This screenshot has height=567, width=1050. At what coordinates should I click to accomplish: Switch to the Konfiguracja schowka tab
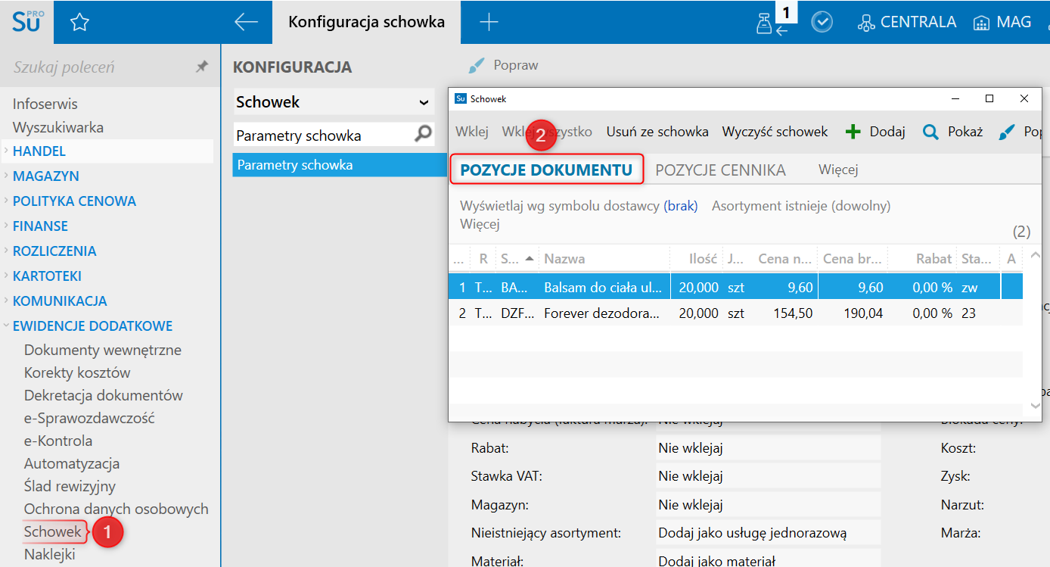(366, 23)
